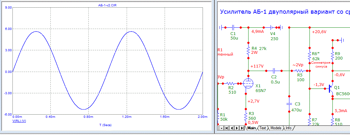The width and height of the screenshot is (350, 135).
Task: Select resistor R4 symbol in the schematic
Action: tap(248, 51)
